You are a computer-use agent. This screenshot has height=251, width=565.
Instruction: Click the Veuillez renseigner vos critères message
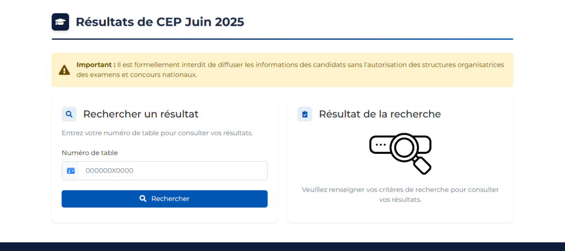coord(401,195)
